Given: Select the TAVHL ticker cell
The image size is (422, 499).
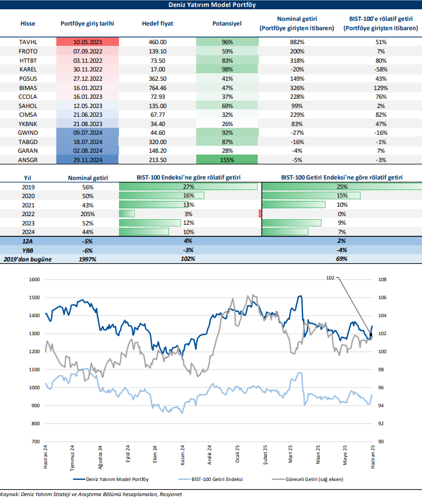Looking at the screenshot, I should [x=28, y=42].
